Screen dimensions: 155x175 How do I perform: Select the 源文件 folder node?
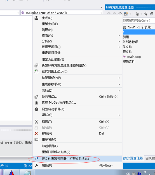click(x=127, y=52)
